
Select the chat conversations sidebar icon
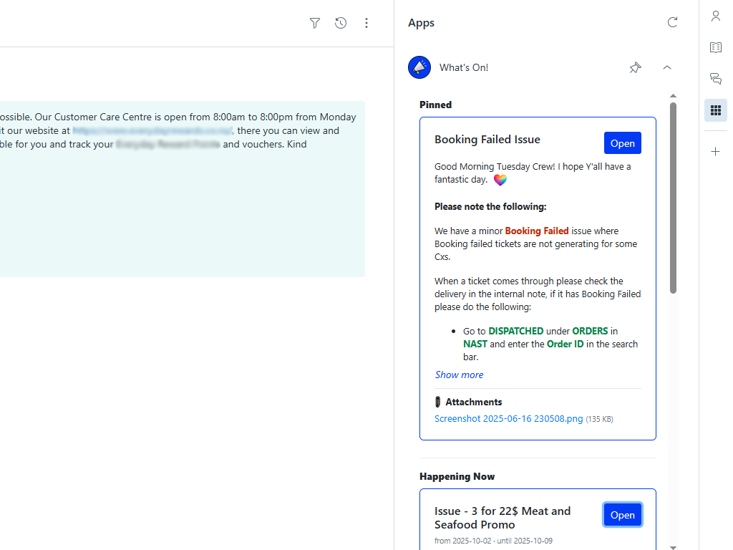[x=715, y=79]
